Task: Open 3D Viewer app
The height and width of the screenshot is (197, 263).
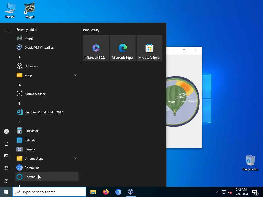Action: pos(47,66)
